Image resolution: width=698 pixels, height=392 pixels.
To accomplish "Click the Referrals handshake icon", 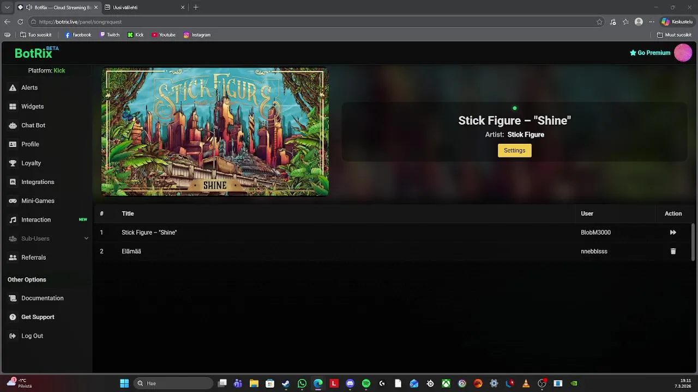I will point(13,258).
